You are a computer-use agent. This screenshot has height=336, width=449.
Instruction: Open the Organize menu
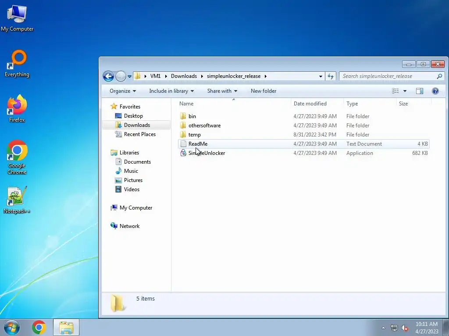pos(123,91)
